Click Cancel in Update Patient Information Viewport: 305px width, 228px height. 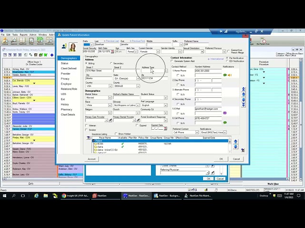point(236,159)
